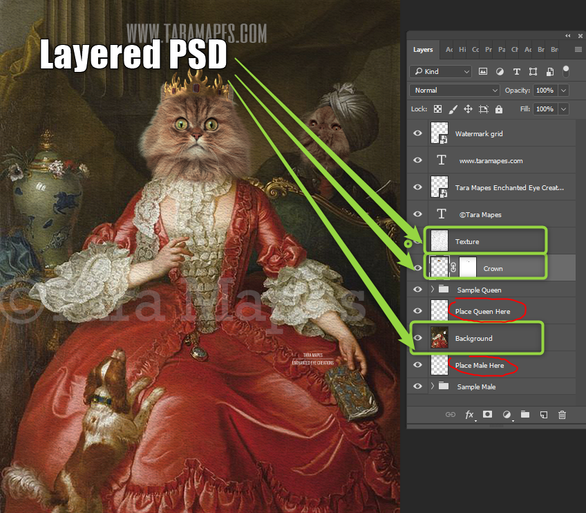The height and width of the screenshot is (513, 586).
Task: Click the link layers icon
Action: pyautogui.click(x=451, y=414)
